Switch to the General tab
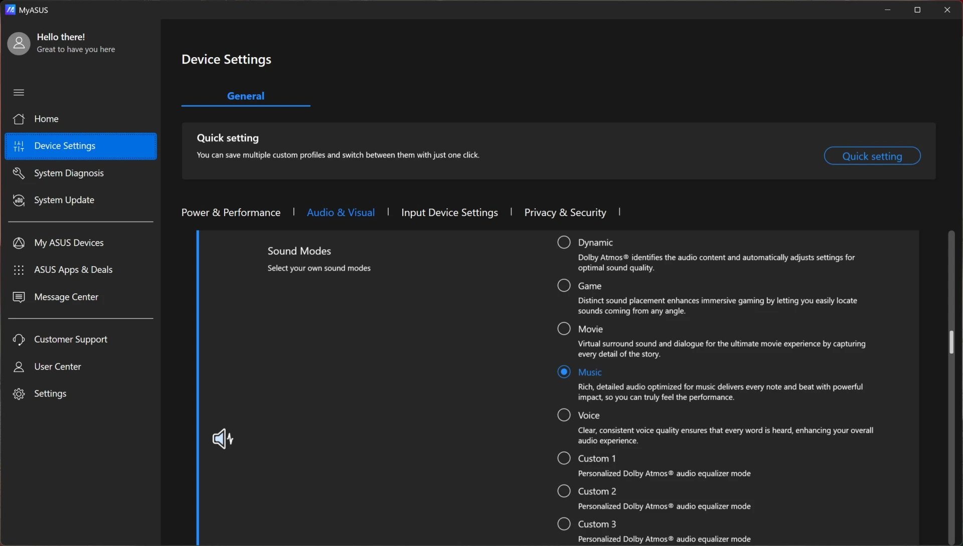The height and width of the screenshot is (546, 963). (x=245, y=96)
